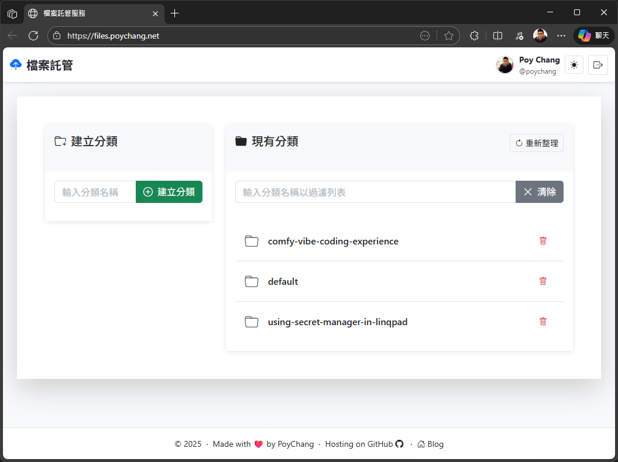Click the category filter text box
This screenshot has height=462, width=618.
tap(375, 192)
